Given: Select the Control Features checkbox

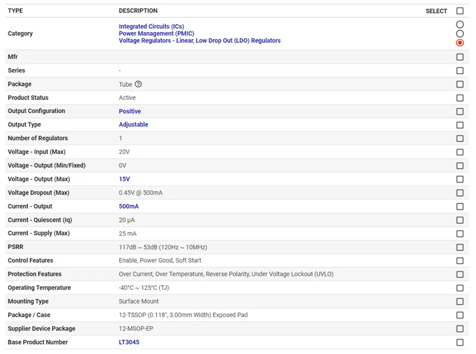Looking at the screenshot, I should tap(460, 261).
